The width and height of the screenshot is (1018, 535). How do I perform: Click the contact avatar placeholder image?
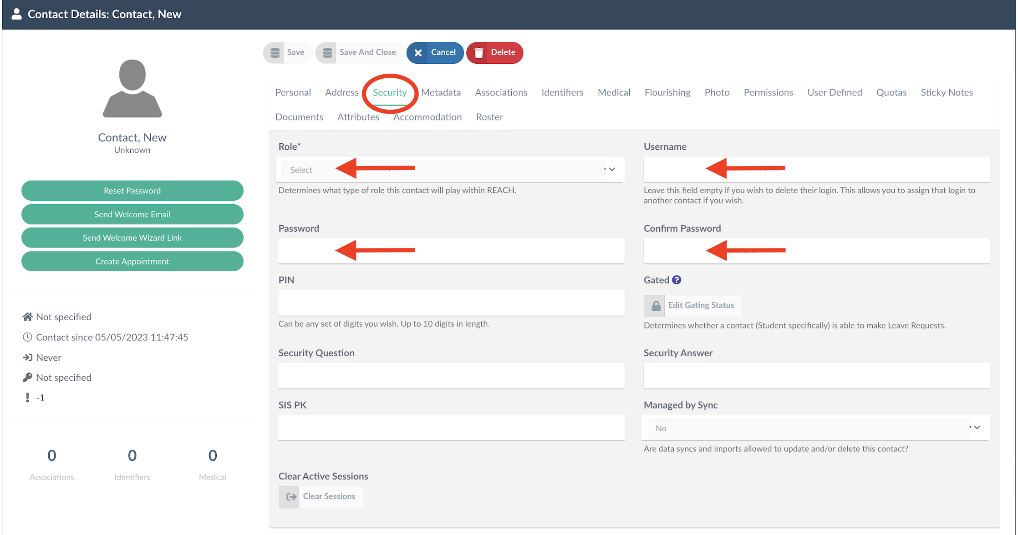132,89
